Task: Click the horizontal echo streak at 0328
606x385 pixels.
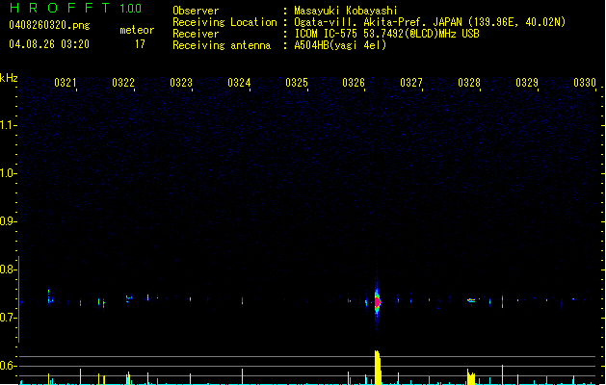Action: pos(471,300)
